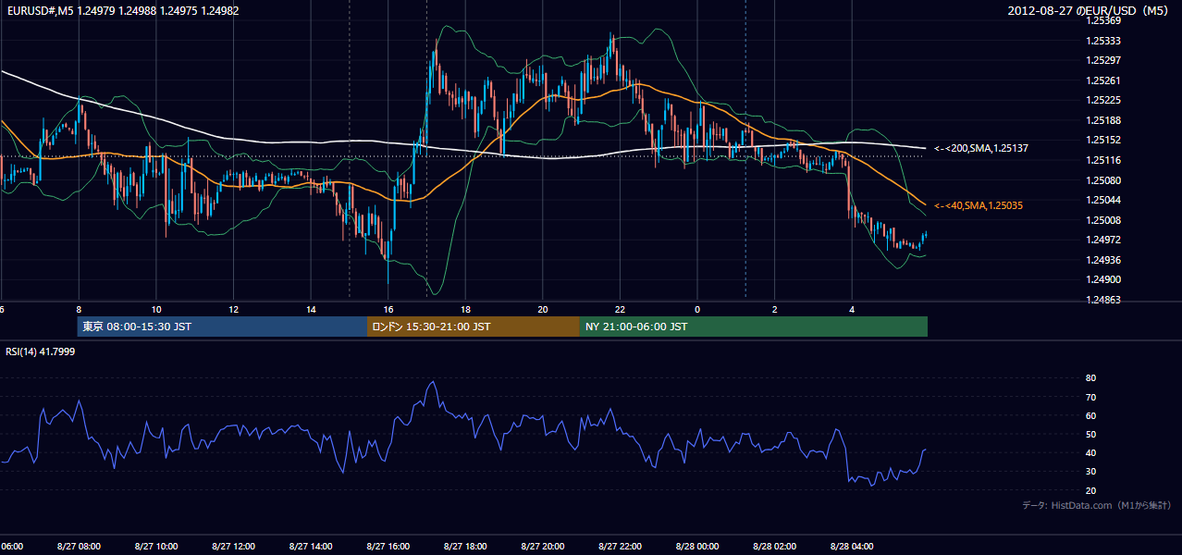Click price axis value 1.25333
1182x555 pixels.
click(1105, 41)
